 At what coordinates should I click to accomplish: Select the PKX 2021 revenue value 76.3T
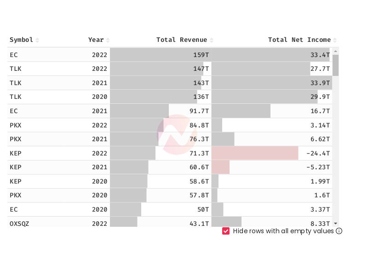tap(199, 139)
